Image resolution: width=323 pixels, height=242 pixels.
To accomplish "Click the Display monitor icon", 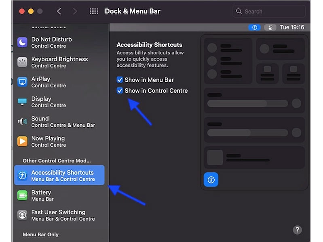I will [x=22, y=102].
